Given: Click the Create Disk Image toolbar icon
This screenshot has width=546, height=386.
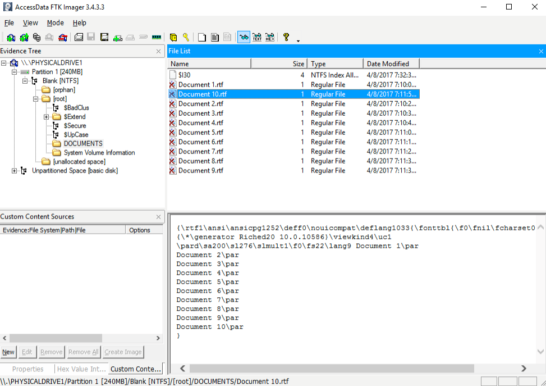Looking at the screenshot, I should 79,38.
